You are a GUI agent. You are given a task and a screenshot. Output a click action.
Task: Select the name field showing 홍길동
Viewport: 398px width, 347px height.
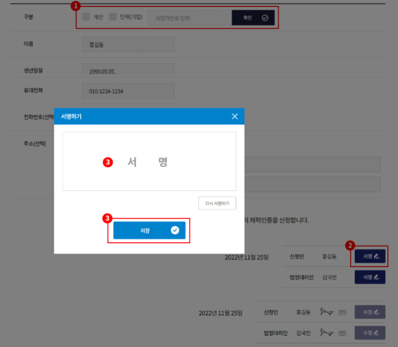[128, 44]
